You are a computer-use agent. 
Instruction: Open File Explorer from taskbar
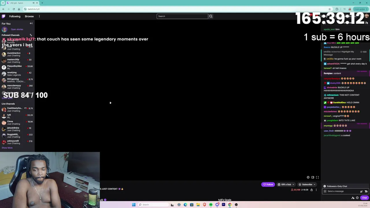coord(198,205)
